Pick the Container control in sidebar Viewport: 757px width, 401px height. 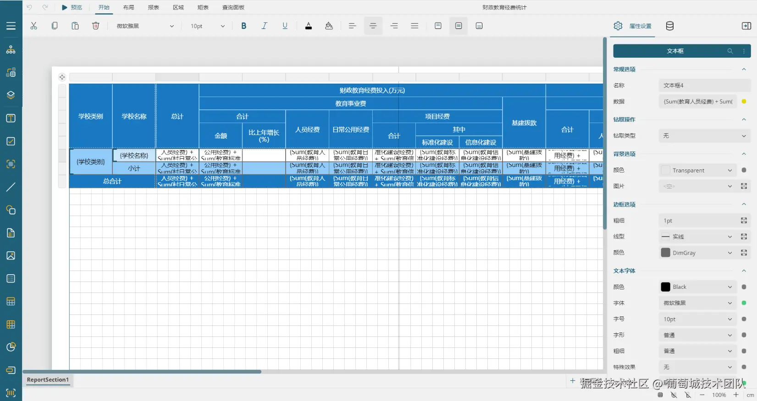[11, 164]
